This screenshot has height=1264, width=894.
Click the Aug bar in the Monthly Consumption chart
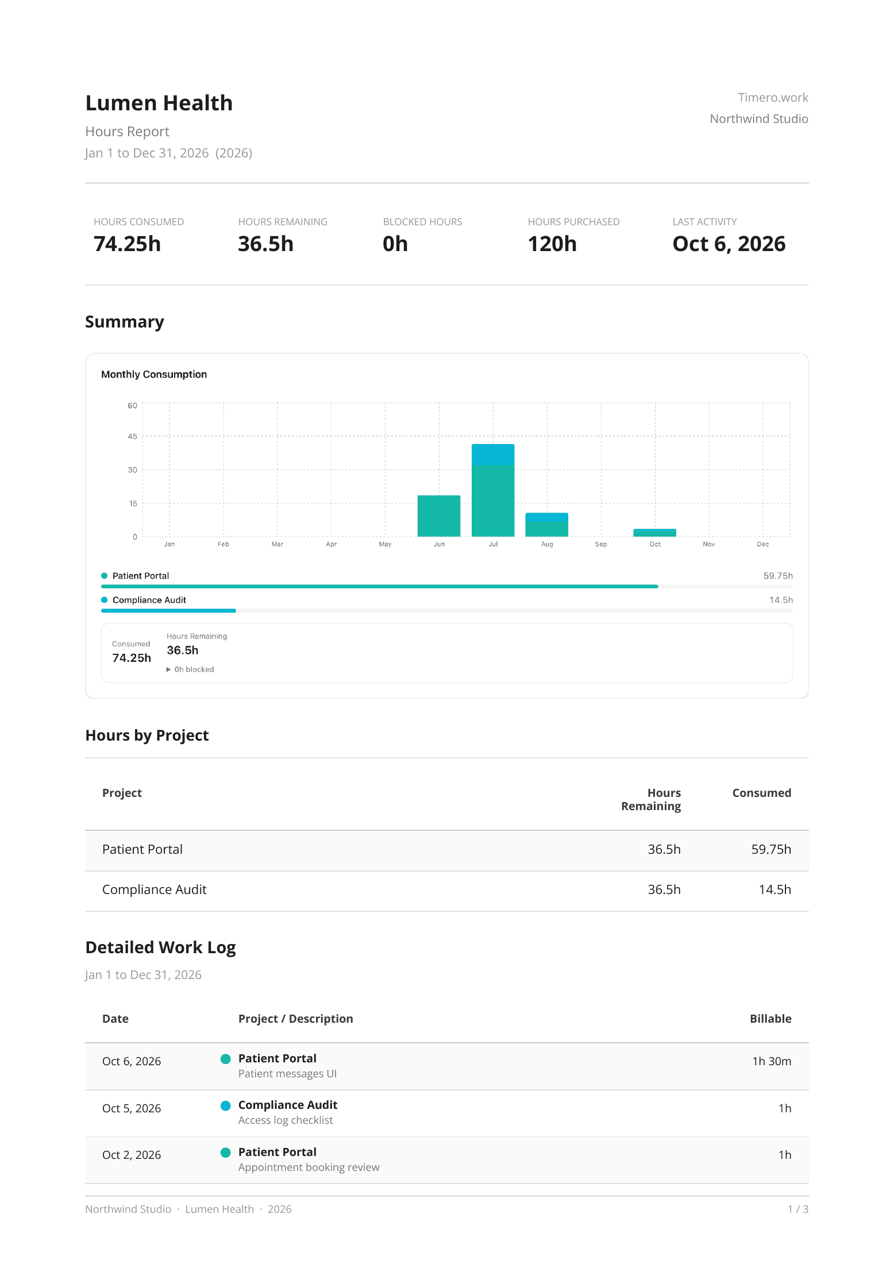pos(547,525)
